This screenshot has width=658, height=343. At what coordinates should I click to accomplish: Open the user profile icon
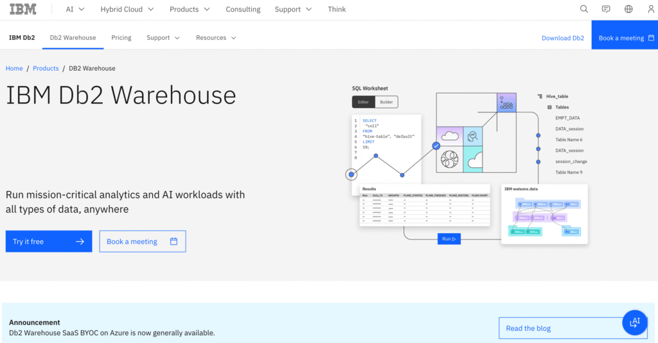[x=651, y=9]
